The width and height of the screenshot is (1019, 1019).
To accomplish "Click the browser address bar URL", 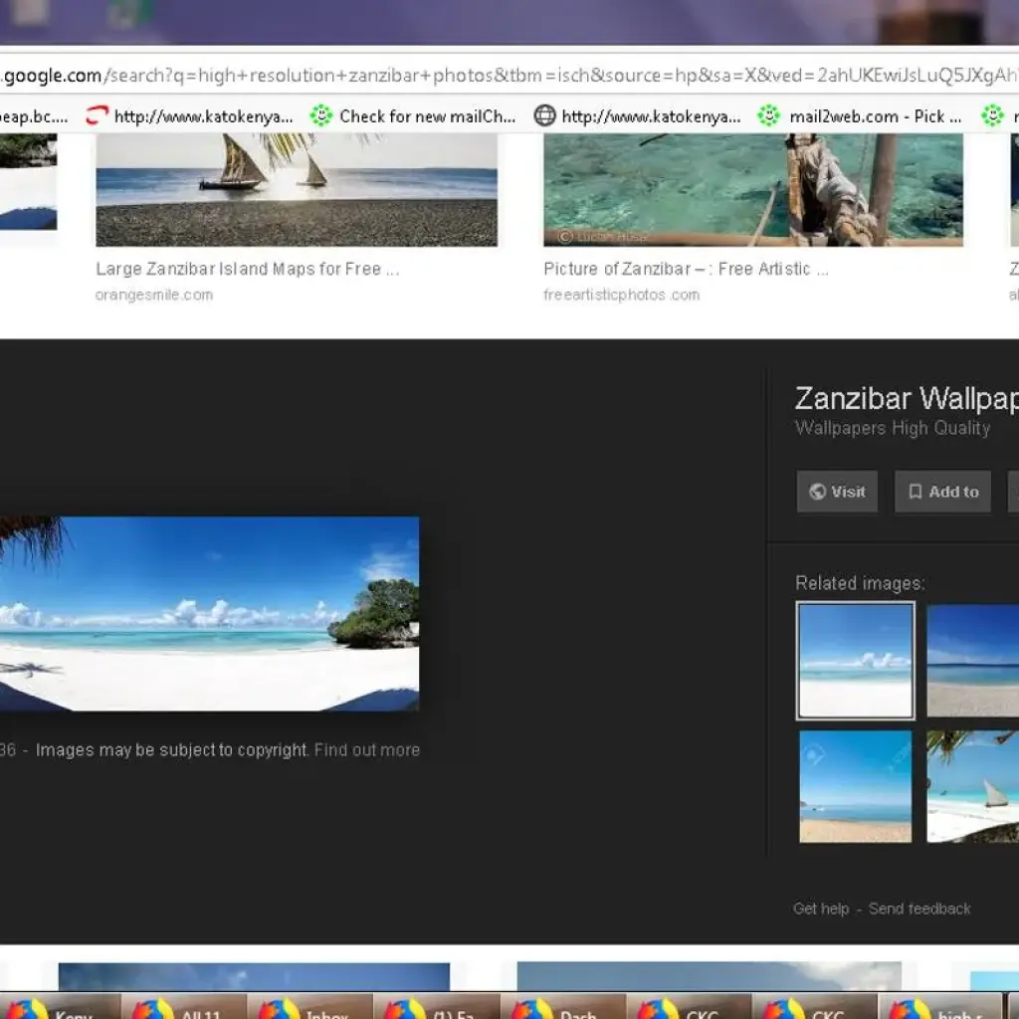I will pyautogui.click(x=498, y=76).
